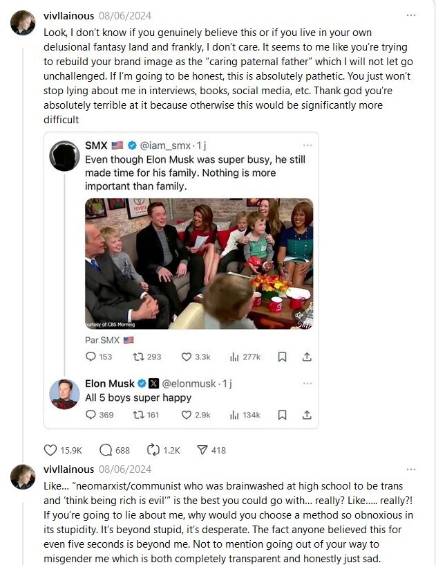Viewport: 436px width, 565px height.
Task: Repost the first vivllainous thread
Action: (x=153, y=450)
